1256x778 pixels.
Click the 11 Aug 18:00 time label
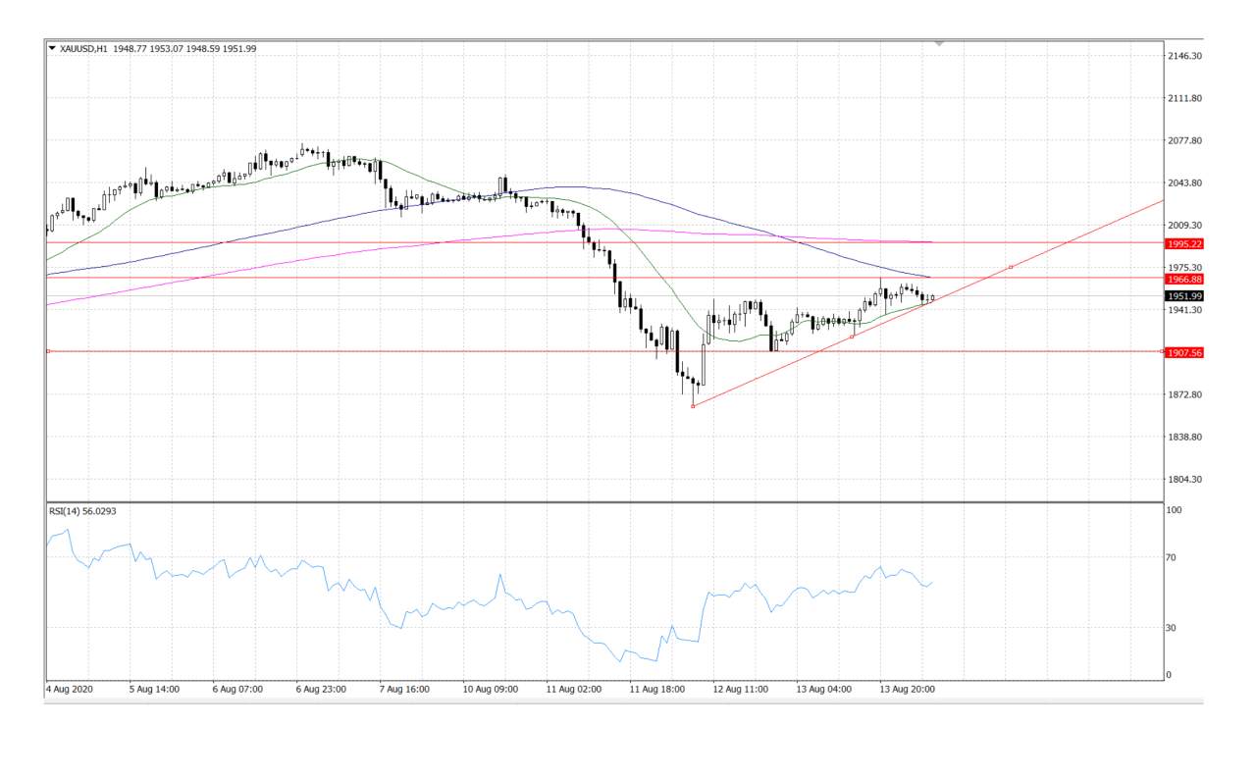[657, 689]
